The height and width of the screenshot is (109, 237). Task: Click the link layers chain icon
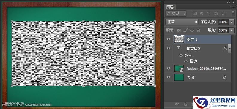click(177, 104)
